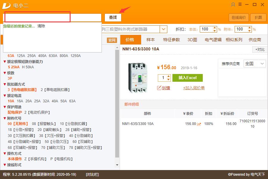Click the 在线询价 online inquiry button
268x179 pixels.
coord(239,18)
